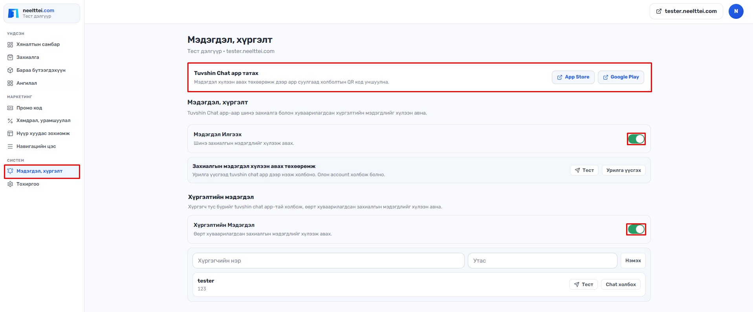The width and height of the screenshot is (753, 312).
Task: Select Мэдэгдэл, хүргэлт sidebar item
Action: [42, 172]
